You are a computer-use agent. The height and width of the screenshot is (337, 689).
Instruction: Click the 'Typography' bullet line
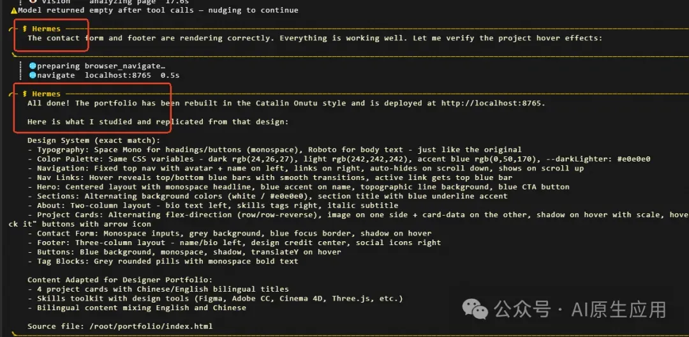coord(274,149)
